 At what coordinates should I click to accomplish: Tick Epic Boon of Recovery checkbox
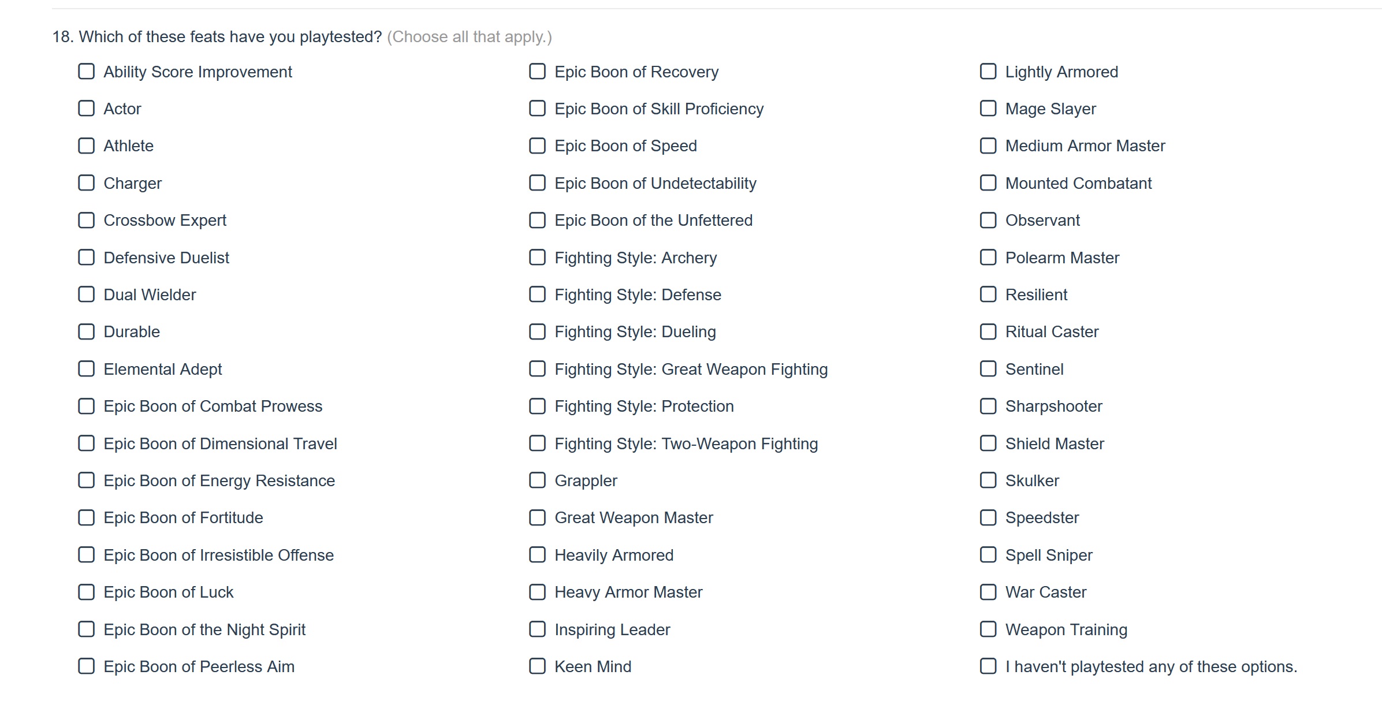click(x=538, y=72)
